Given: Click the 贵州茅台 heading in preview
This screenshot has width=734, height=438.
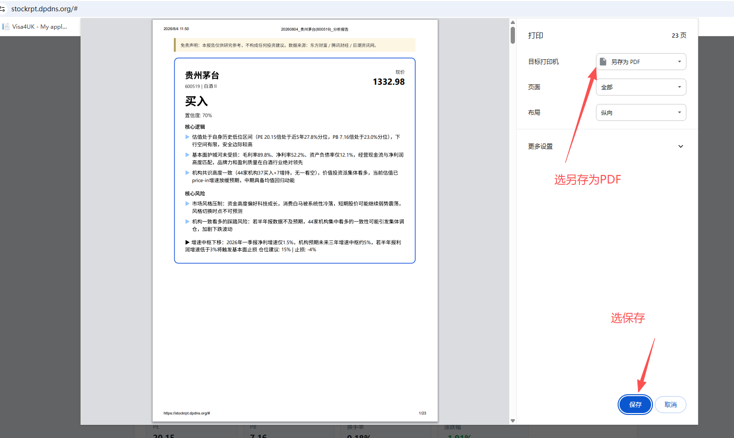Looking at the screenshot, I should (x=202, y=75).
